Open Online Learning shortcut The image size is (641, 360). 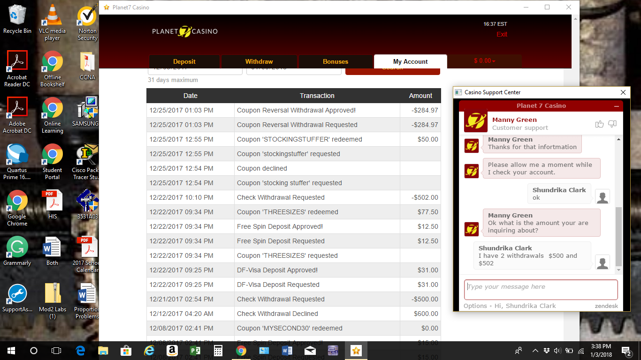coord(52,115)
